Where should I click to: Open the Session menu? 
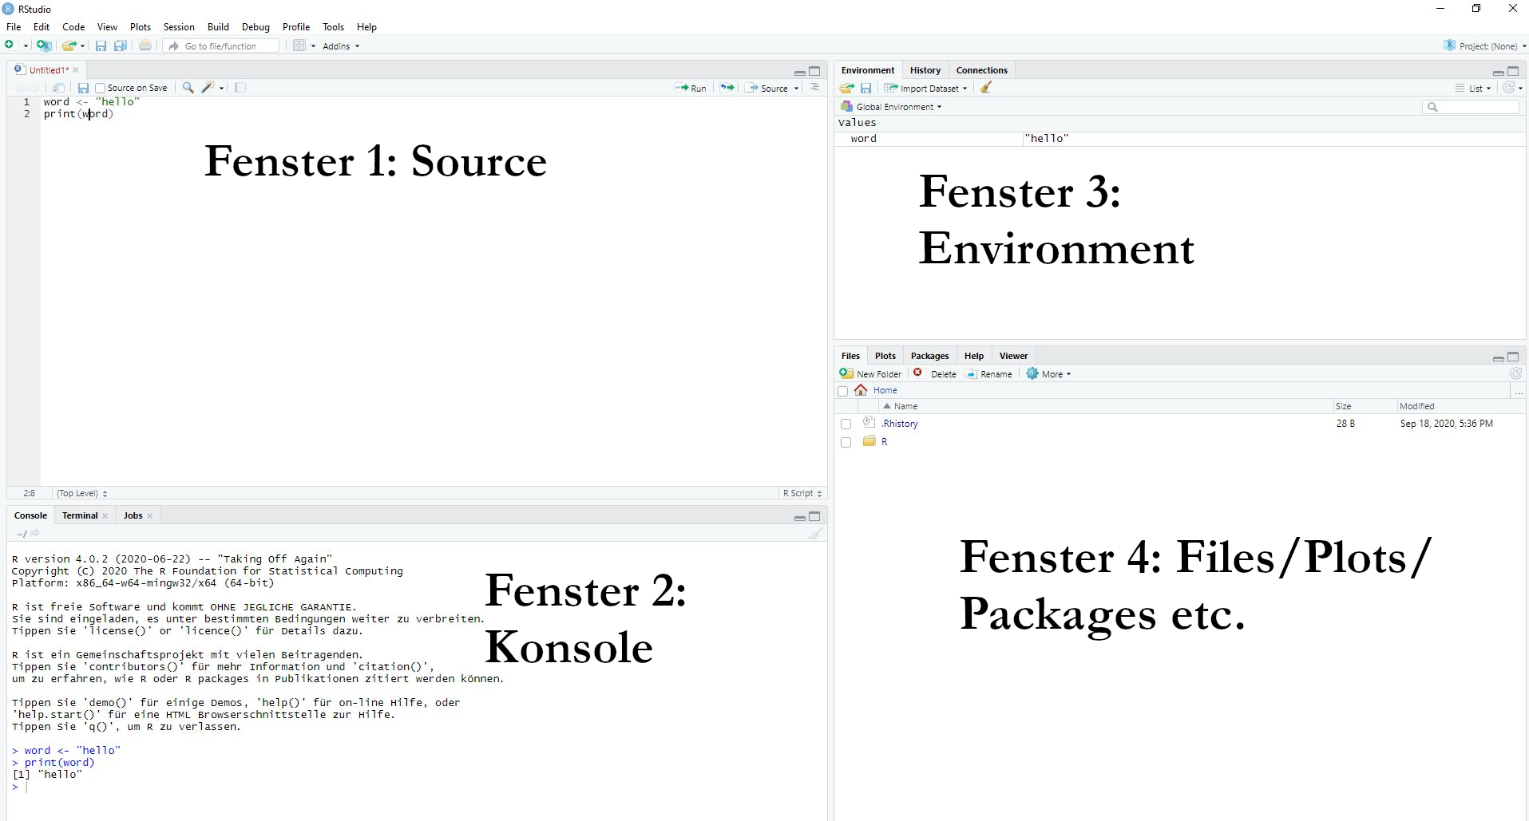tap(179, 27)
